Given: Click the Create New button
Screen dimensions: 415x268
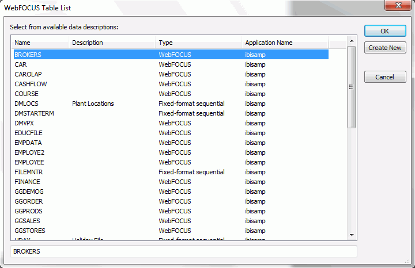Looking at the screenshot, I should click(385, 48).
